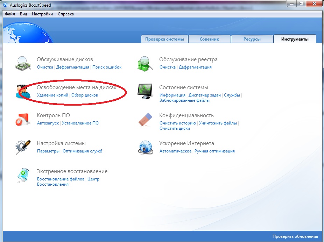
Task: Switch to the Ресурсы tab
Action: [252, 39]
